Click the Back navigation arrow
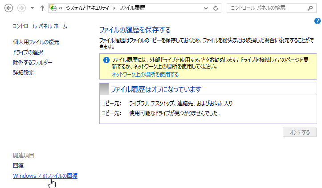 (x=8, y=8)
